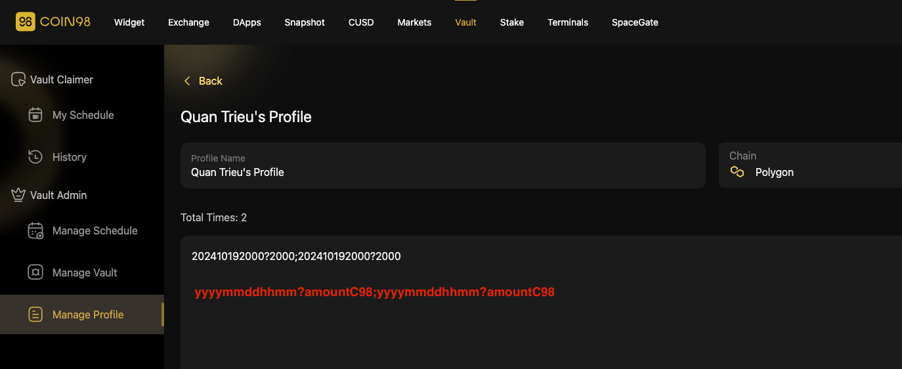The height and width of the screenshot is (369, 902).
Task: Click the Manage Schedule calendar icon
Action: (35, 230)
